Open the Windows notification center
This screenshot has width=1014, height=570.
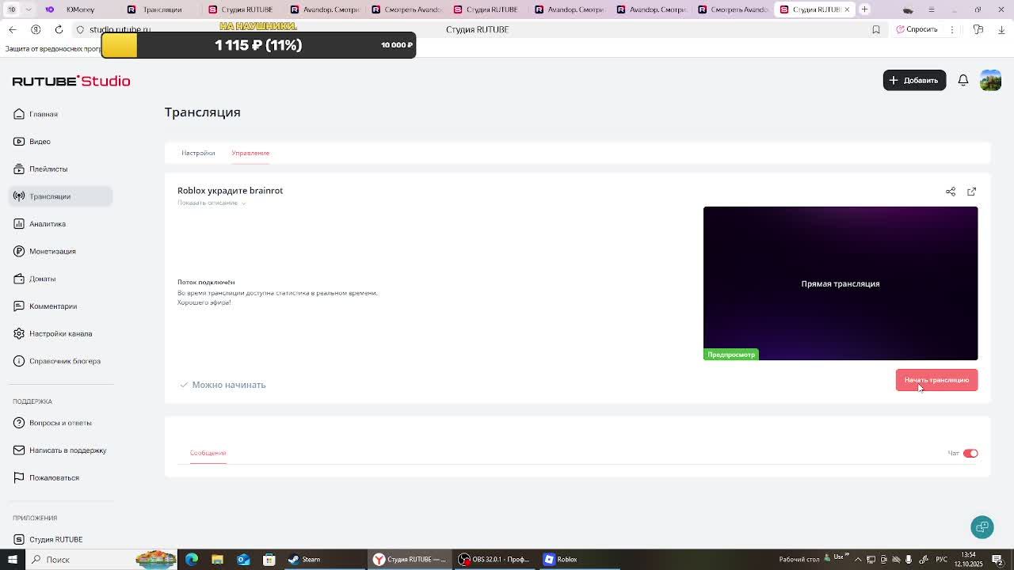[x=998, y=560]
